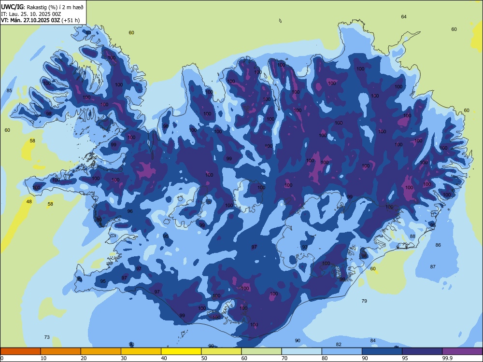Click valid time 'VT: Mán. 27.10.2025 03Z (+51 h)'
The image size is (483, 362).
click(x=41, y=20)
